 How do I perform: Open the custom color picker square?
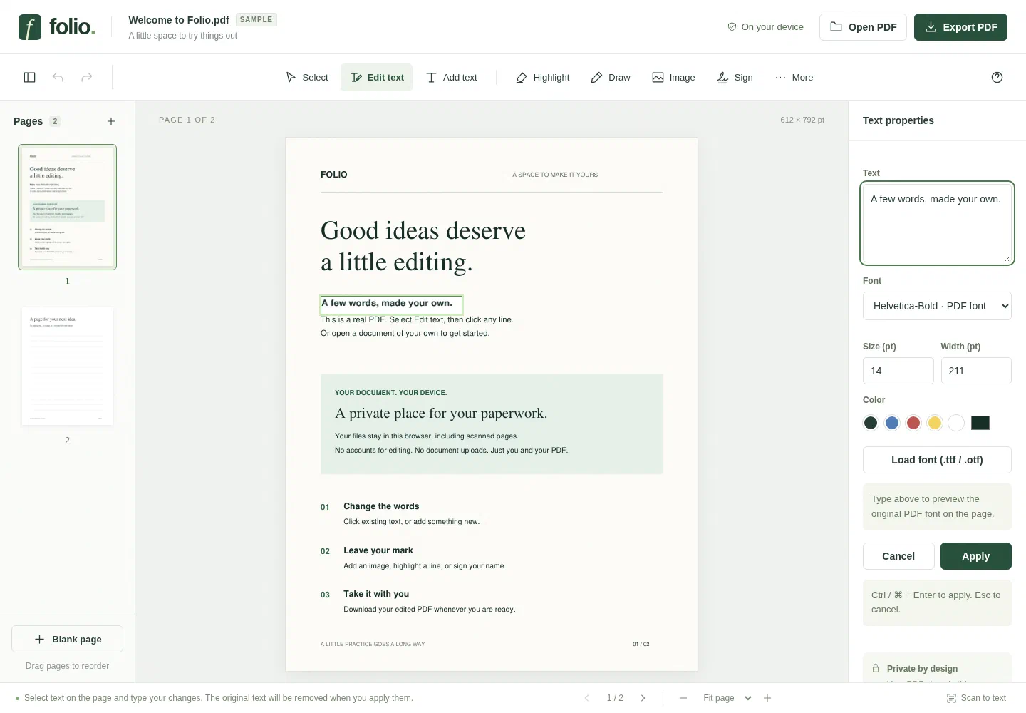(980, 423)
